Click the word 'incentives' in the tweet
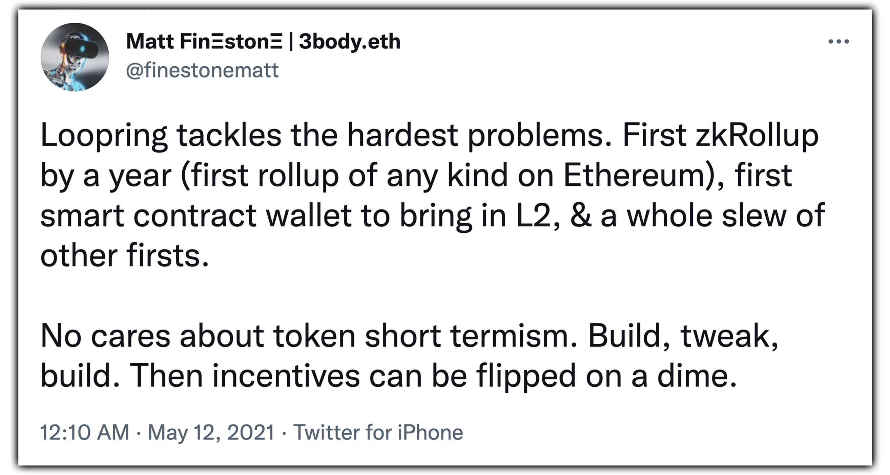Image resolution: width=890 pixels, height=475 pixels. (x=286, y=376)
